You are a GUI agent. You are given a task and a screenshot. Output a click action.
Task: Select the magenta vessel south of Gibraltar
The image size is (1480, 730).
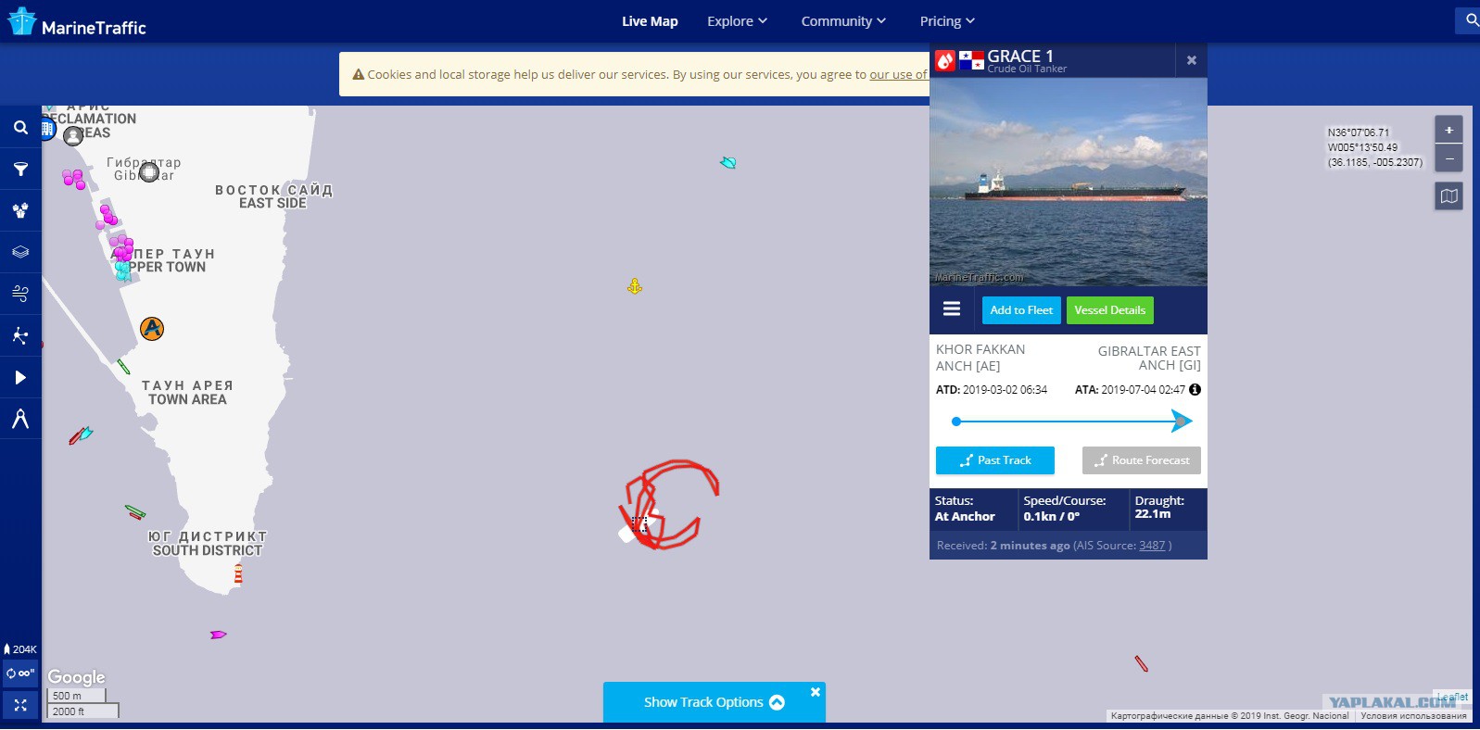[218, 635]
